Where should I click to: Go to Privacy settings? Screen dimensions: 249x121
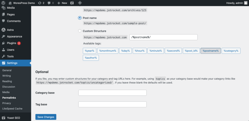point(7,103)
